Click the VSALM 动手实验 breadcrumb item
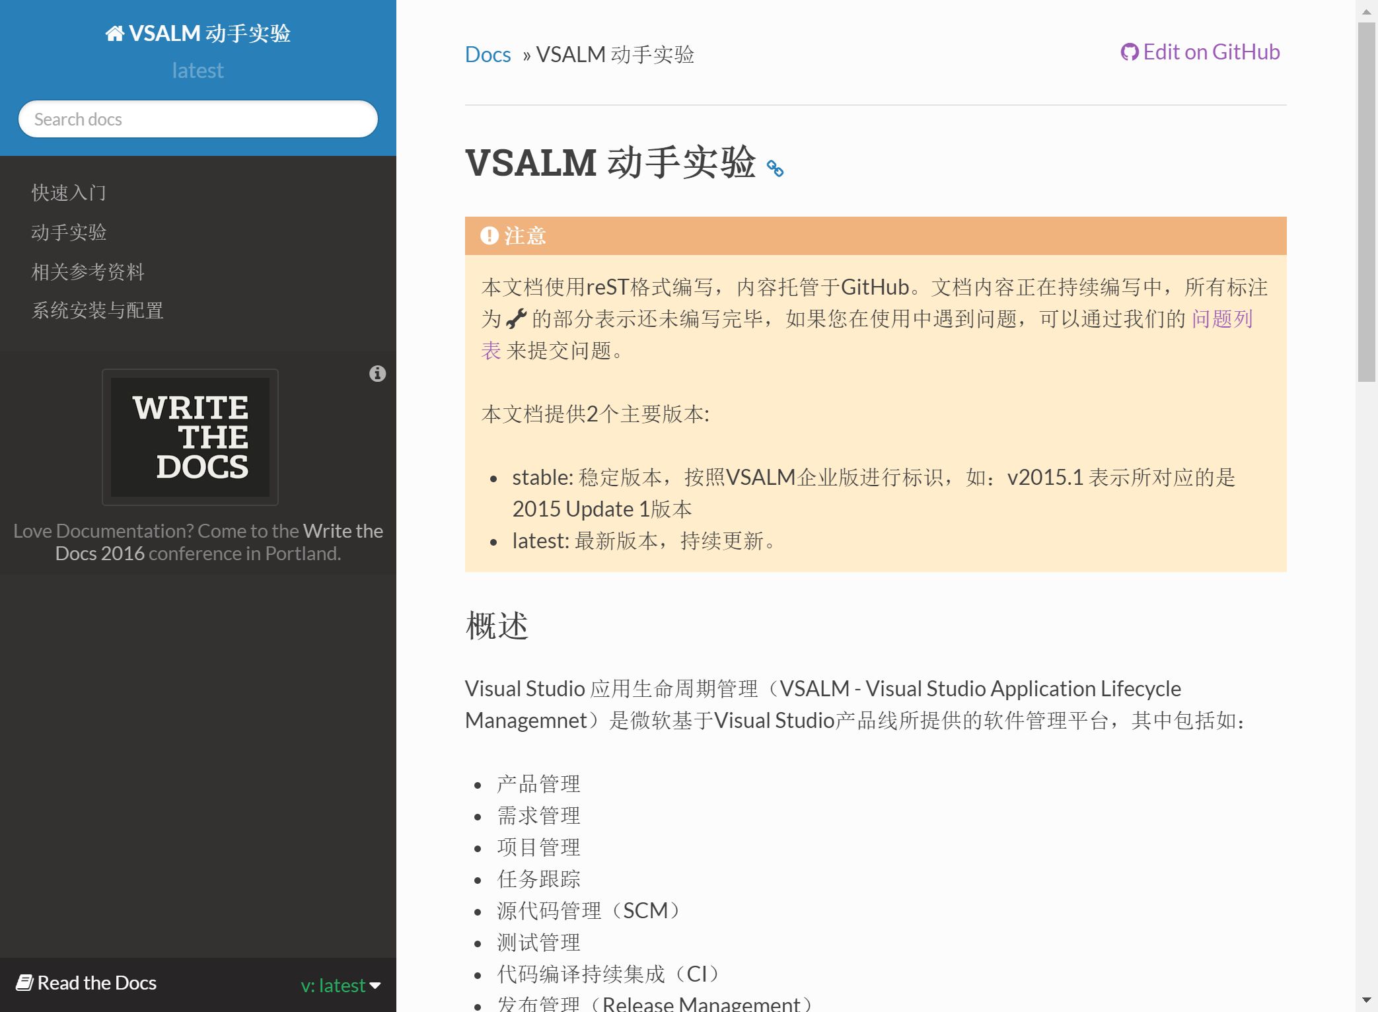The image size is (1378, 1012). (x=615, y=52)
